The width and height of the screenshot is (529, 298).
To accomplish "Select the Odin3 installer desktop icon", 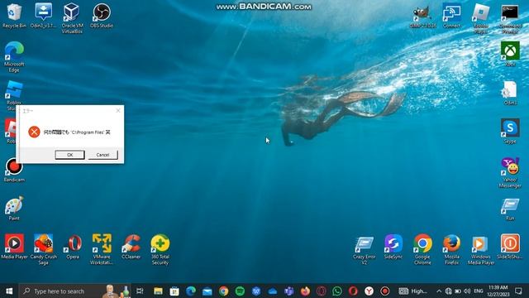I will pyautogui.click(x=43, y=17).
